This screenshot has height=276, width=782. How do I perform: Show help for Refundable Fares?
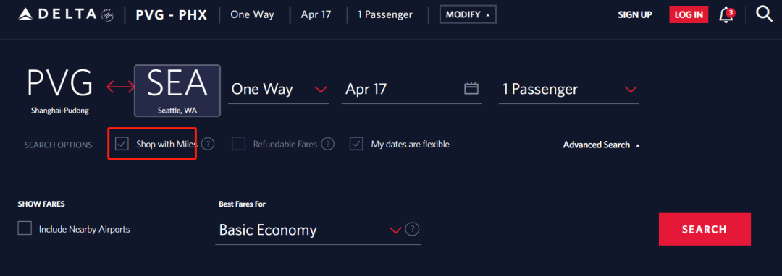tap(327, 145)
